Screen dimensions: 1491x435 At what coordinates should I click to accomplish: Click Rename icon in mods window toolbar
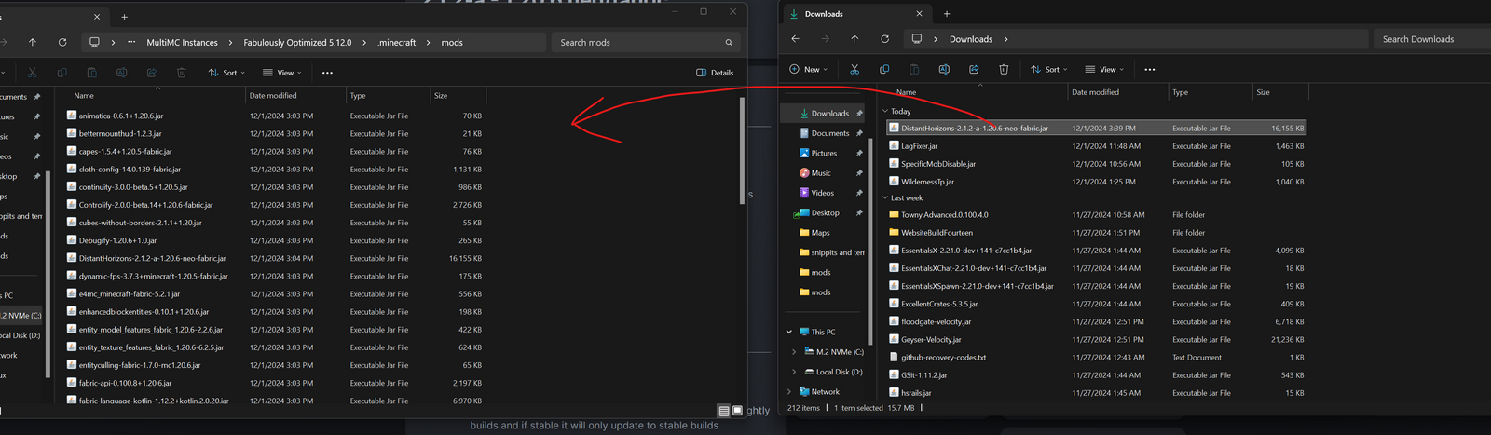click(121, 73)
